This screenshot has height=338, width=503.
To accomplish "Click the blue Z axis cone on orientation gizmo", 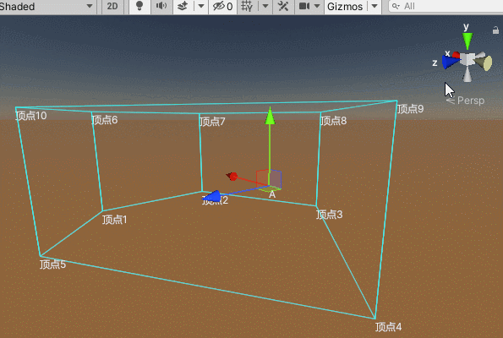I will [x=450, y=62].
